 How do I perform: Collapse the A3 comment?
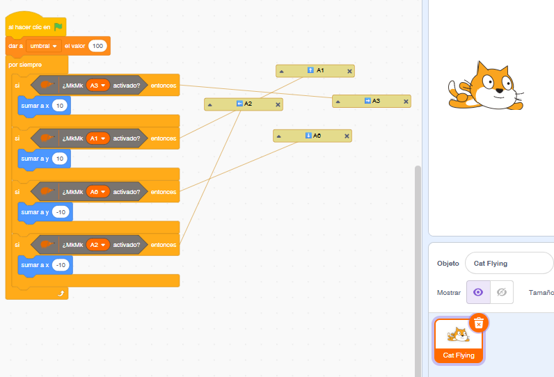(338, 102)
